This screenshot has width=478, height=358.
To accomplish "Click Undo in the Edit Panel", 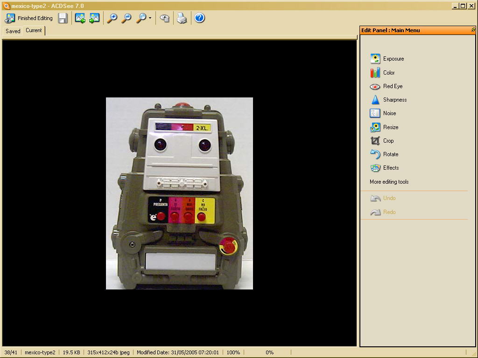I will click(x=383, y=198).
